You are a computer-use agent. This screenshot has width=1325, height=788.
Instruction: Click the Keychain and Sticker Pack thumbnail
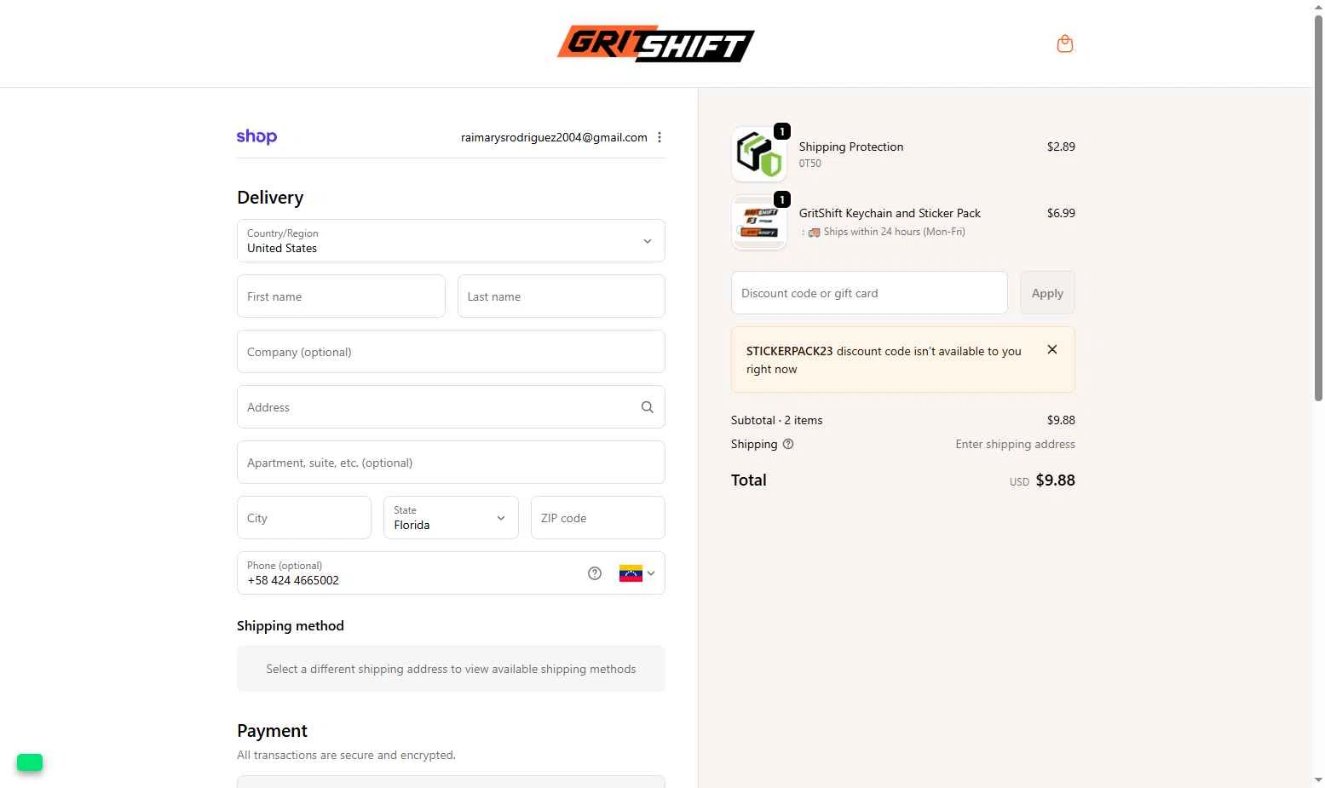click(758, 221)
